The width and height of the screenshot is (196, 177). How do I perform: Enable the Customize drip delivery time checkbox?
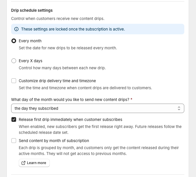pos(14,81)
